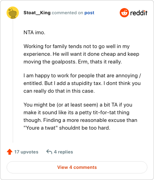Open the blue 'post' link

[89, 13]
